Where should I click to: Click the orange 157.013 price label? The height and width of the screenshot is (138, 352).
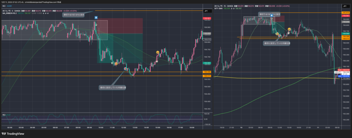pyautogui.click(x=345, y=12)
